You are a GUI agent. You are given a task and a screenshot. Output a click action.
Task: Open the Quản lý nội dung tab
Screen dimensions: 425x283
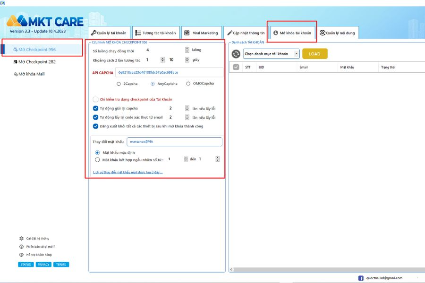tap(338, 33)
